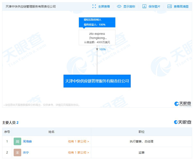Viewport: 194px width, 159px height.
Task: Click the eye icon for 显示简称
Action: (119, 6)
